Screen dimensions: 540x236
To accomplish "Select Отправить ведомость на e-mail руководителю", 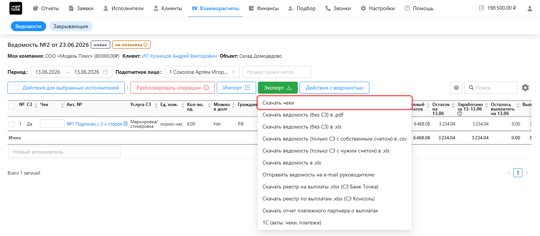I will click(x=334, y=175).
